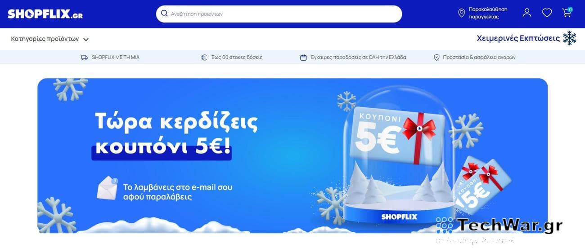Click the Έως 60 άτοκες δόσεις text

coord(237,57)
